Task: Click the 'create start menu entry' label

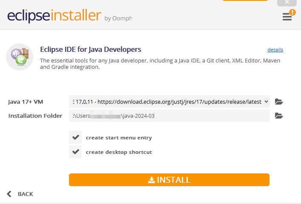Action: (x=119, y=138)
